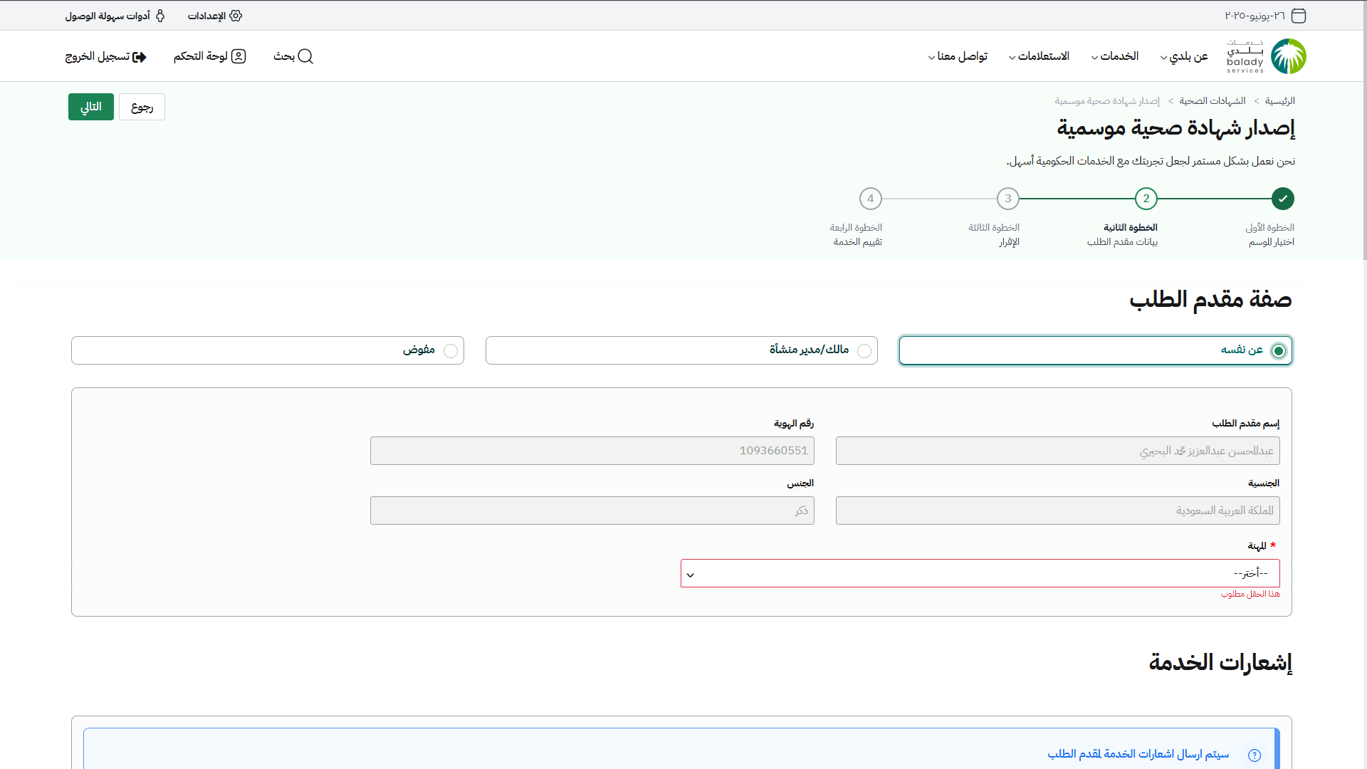Viewport: 1367px width, 769px height.
Task: Click the Balady services logo
Action: 1266,56
